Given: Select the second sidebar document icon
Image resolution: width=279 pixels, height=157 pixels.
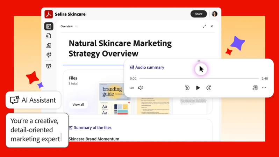Looking at the screenshot, I should pos(49,36).
